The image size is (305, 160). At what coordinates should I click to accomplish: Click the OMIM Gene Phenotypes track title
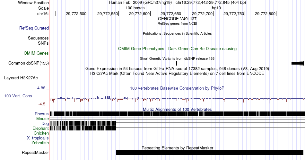click(x=177, y=49)
